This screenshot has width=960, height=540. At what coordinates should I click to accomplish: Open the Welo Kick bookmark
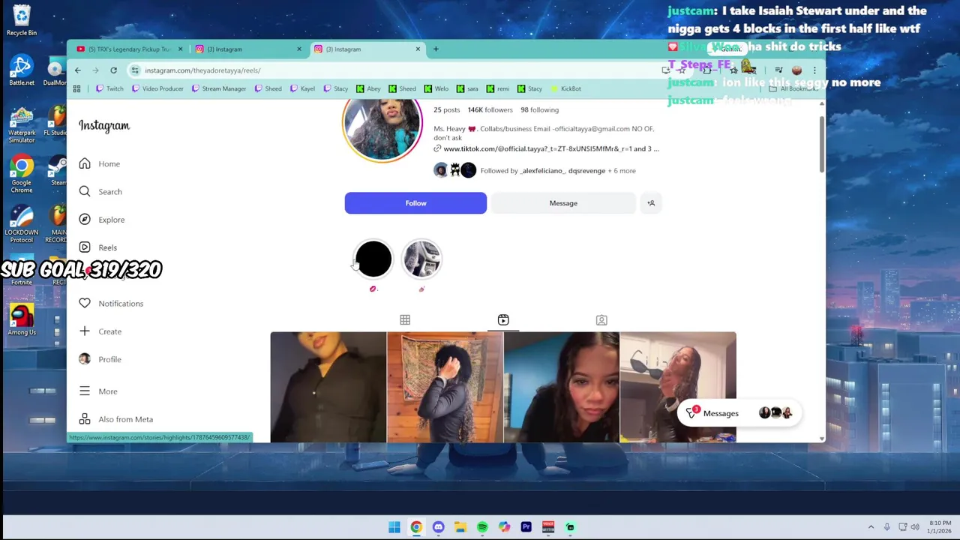tap(436, 88)
